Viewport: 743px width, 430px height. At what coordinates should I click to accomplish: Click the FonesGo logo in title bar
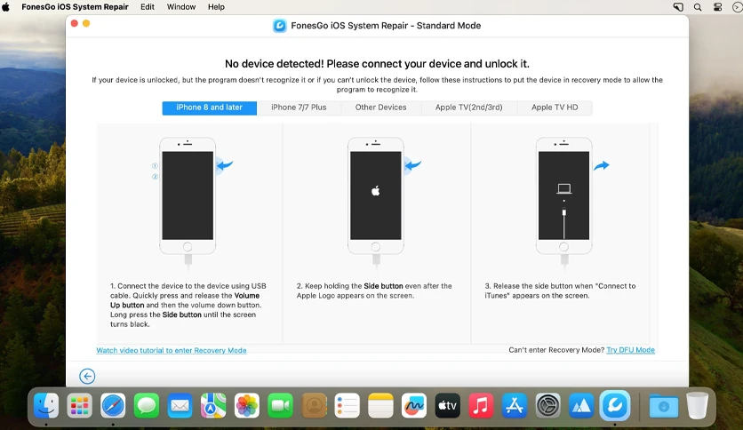[280, 26]
